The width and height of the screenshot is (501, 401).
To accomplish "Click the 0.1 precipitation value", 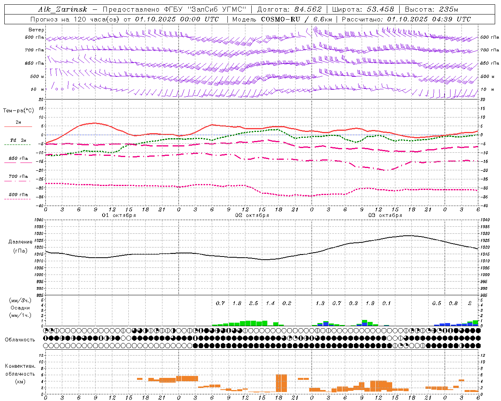I will pos(387,303).
